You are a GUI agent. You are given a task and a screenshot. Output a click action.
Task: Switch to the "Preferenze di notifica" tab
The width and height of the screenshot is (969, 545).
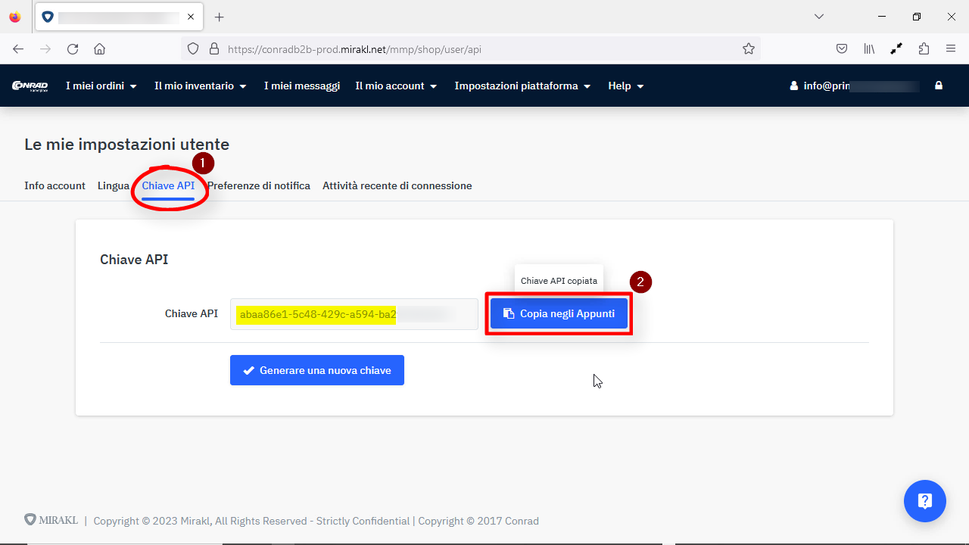[260, 185]
